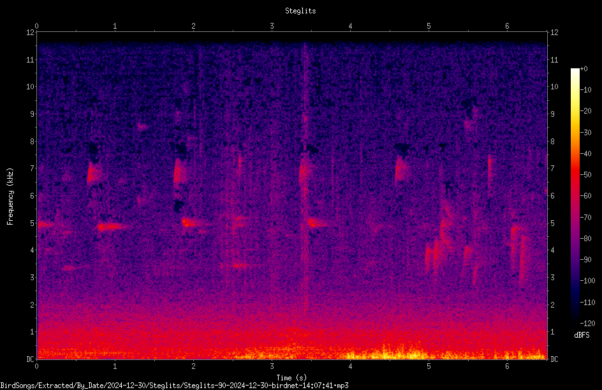Click the Steglits title text

click(x=300, y=11)
